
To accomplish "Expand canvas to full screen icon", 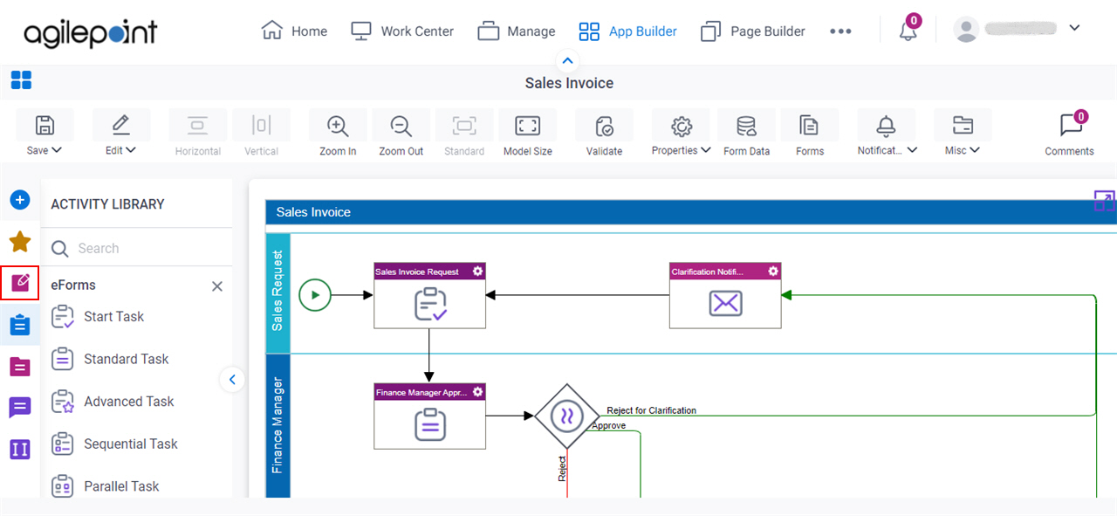I will click(x=1104, y=201).
